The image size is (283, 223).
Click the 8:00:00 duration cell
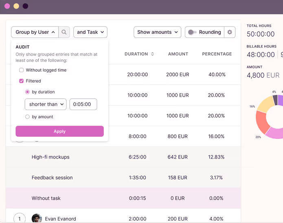138,136
